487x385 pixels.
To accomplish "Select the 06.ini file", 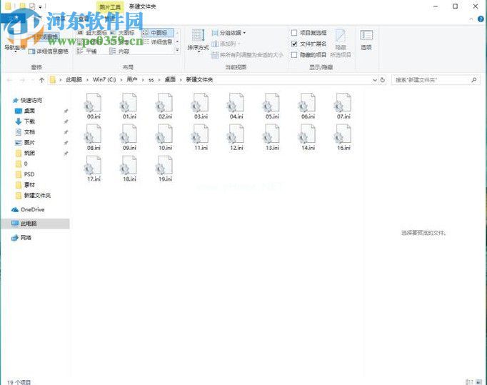I will tap(308, 106).
